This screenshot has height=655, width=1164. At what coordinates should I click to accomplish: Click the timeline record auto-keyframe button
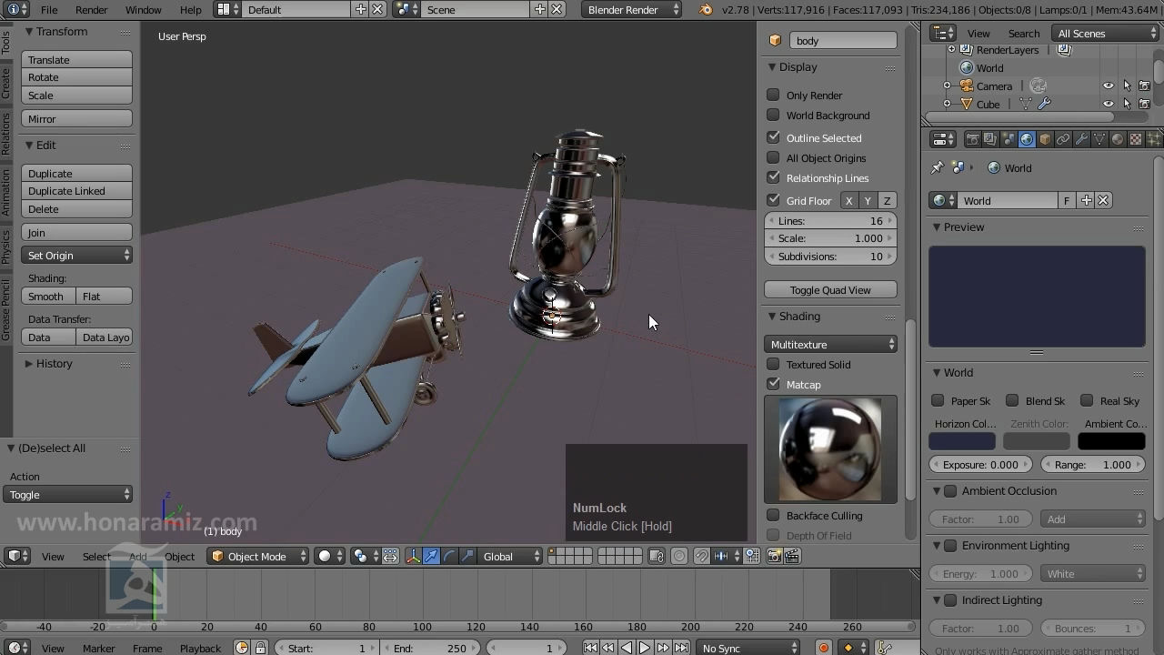click(823, 648)
